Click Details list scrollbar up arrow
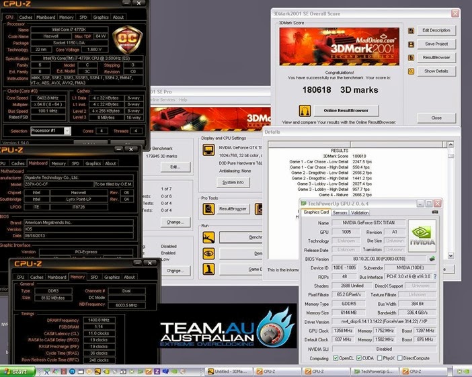This screenshot has height=377, width=472. pyautogui.click(x=450, y=144)
